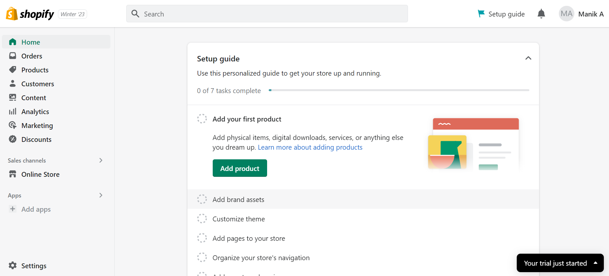
Task: Toggle the 'Customize theme' task circle
Action: click(202, 218)
